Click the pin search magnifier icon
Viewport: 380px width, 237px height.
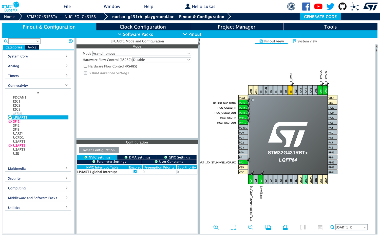coord(332,227)
